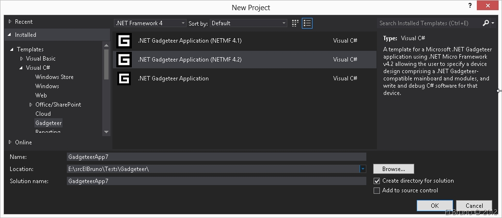Open the help question mark button
The width and height of the screenshot is (502, 218).
coord(470,6)
